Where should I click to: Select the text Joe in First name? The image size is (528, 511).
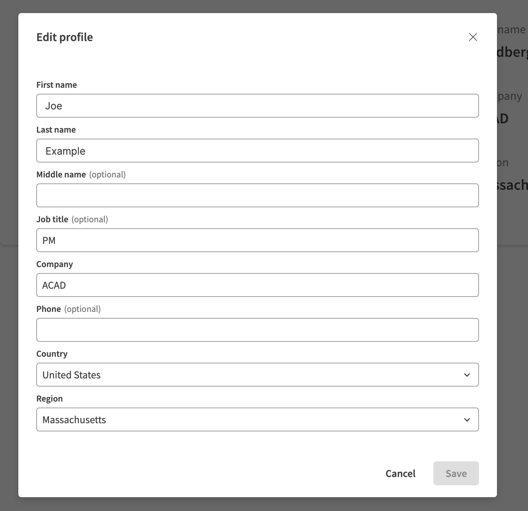(53, 106)
